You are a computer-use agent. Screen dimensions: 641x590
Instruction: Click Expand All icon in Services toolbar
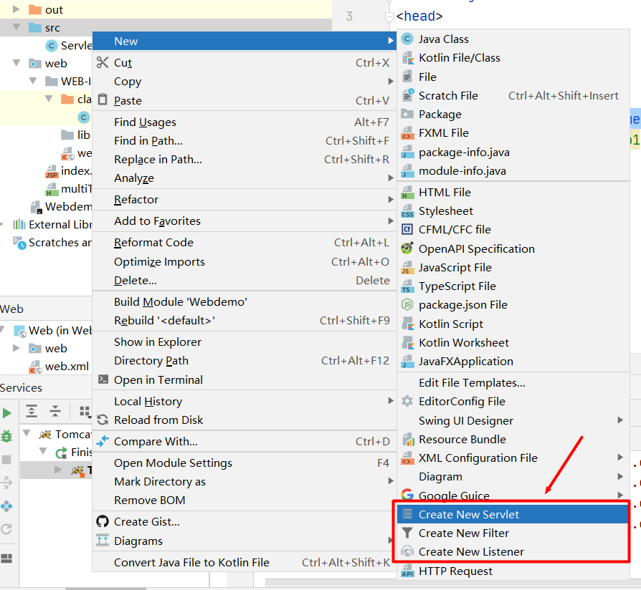[x=32, y=411]
